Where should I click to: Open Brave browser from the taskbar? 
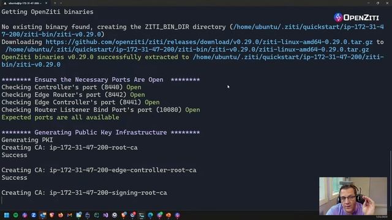pyautogui.click(x=51, y=215)
